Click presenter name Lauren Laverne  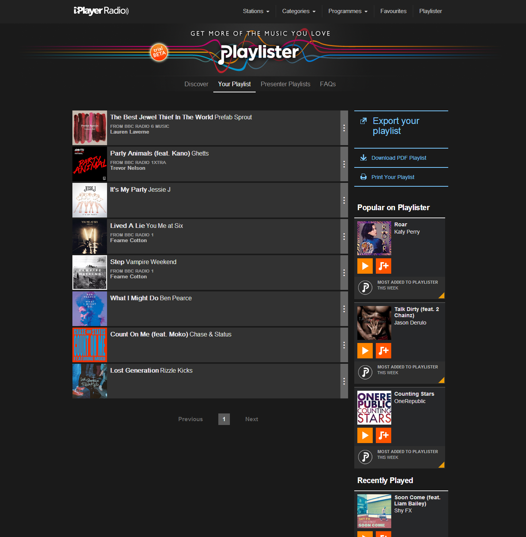(130, 132)
